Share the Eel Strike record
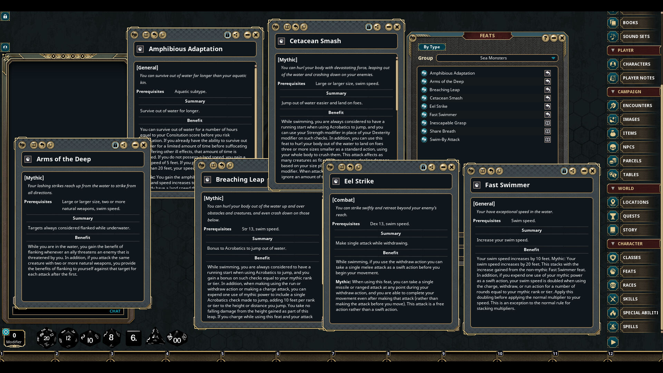The image size is (663, 373). point(432,167)
